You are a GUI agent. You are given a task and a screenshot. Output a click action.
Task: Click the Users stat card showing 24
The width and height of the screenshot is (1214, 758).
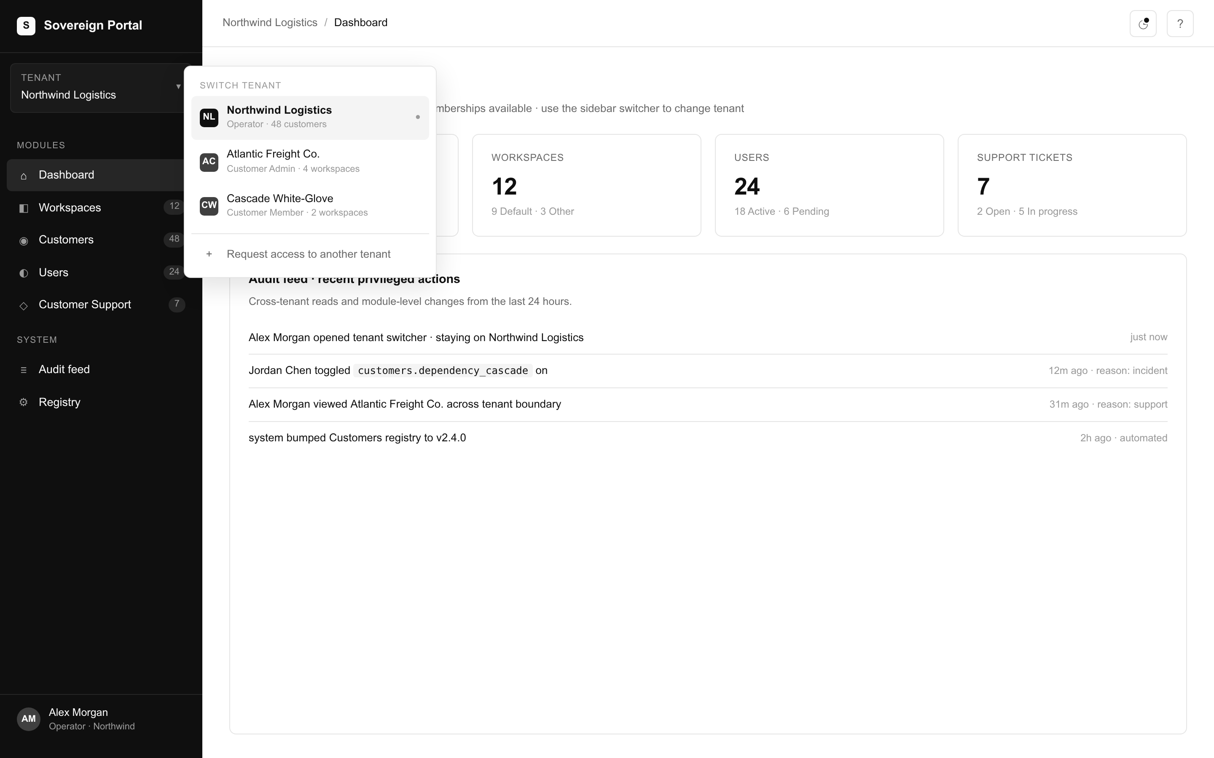point(829,185)
